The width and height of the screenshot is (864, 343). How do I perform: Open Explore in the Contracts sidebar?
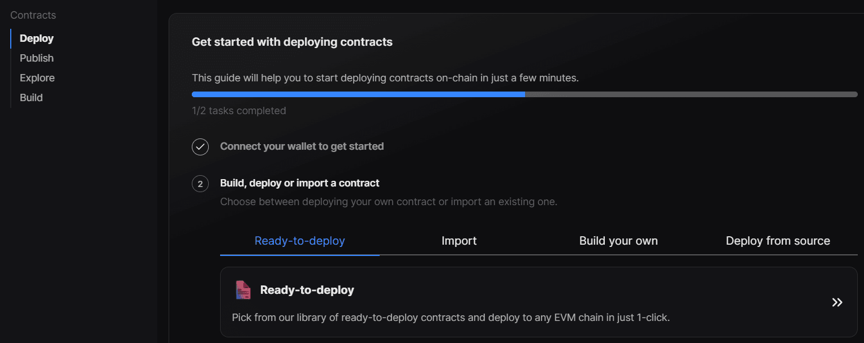pos(37,78)
